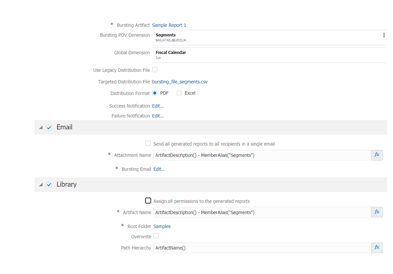Open Segments dimension actions menu

coord(384,35)
